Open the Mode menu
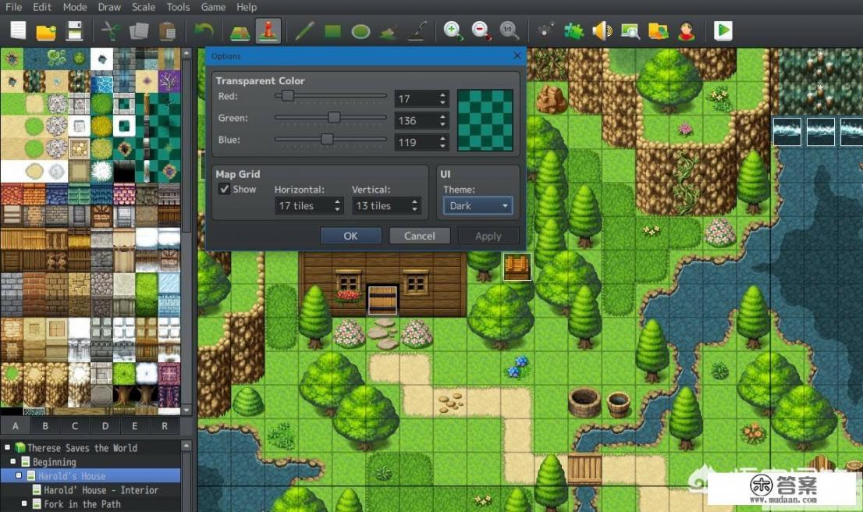The width and height of the screenshot is (863, 512). [75, 7]
